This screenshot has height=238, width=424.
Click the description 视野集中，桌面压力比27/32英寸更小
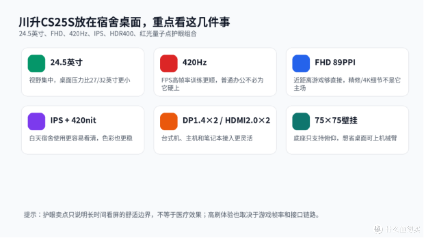[80, 80]
